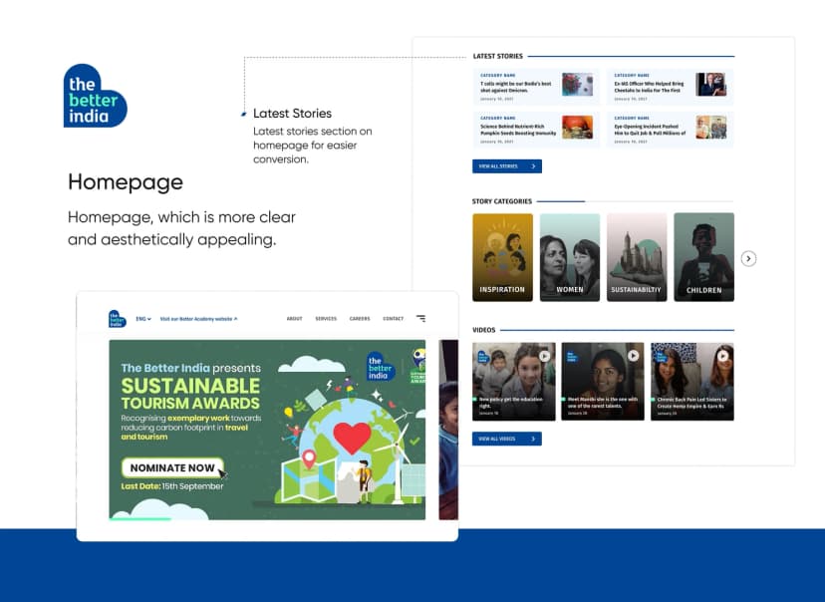The height and width of the screenshot is (602, 825).
Task: Click the LATEST STORIES section heading
Action: click(x=498, y=56)
